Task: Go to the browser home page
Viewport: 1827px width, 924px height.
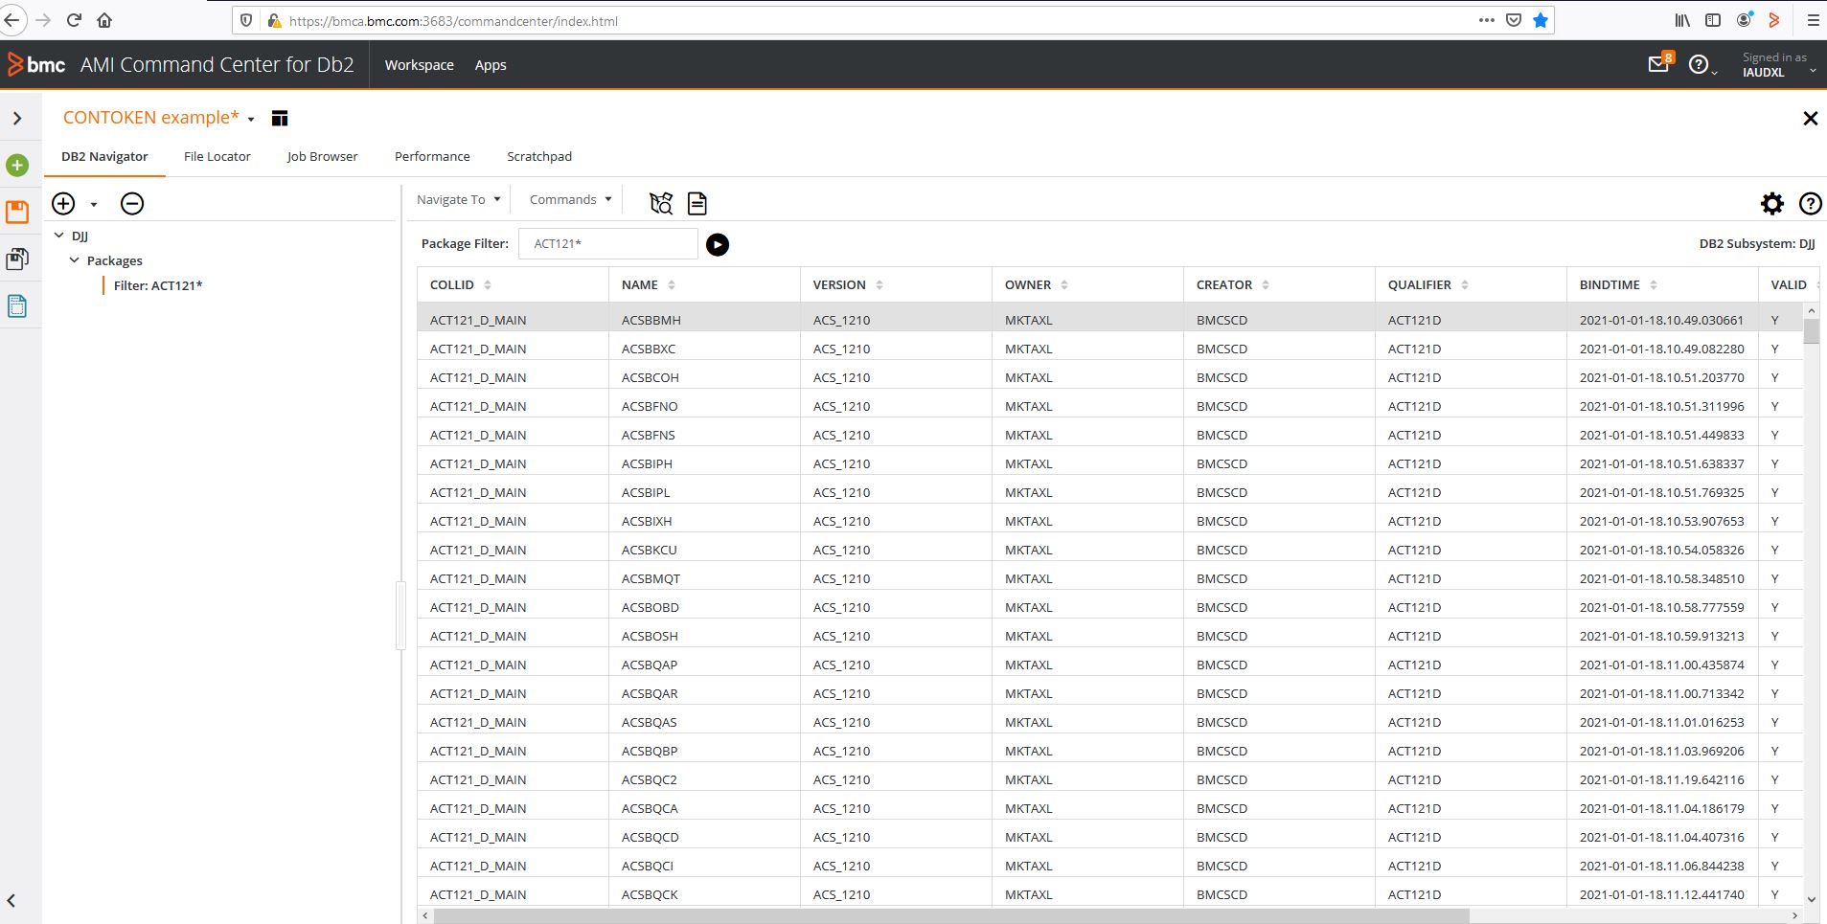Action: click(x=104, y=20)
